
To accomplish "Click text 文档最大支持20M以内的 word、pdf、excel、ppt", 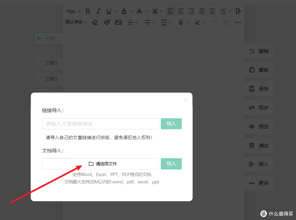I will [112, 182].
